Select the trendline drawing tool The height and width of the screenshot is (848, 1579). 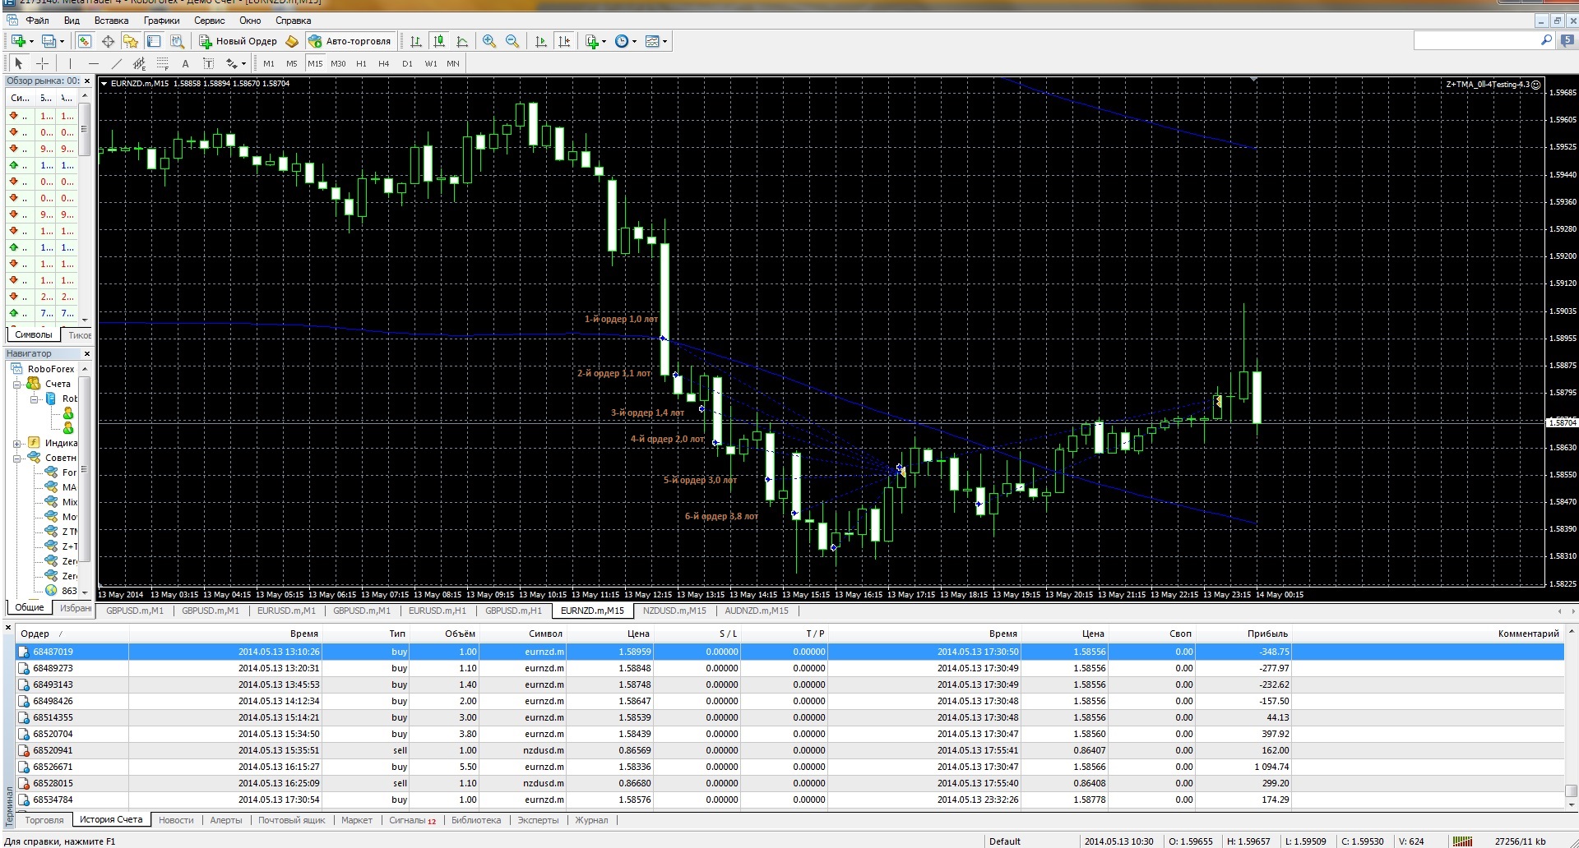coord(116,63)
